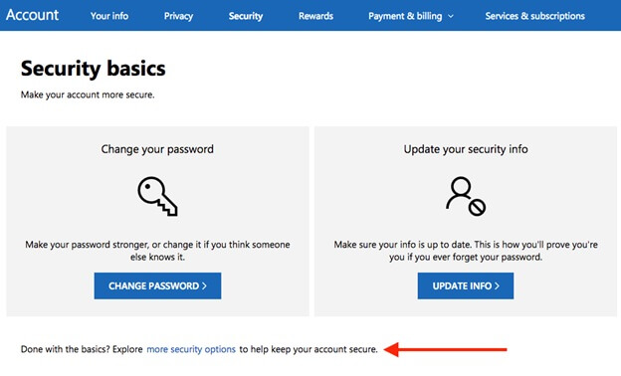Click the Account title in the header
The height and width of the screenshot is (376, 621).
33,15
